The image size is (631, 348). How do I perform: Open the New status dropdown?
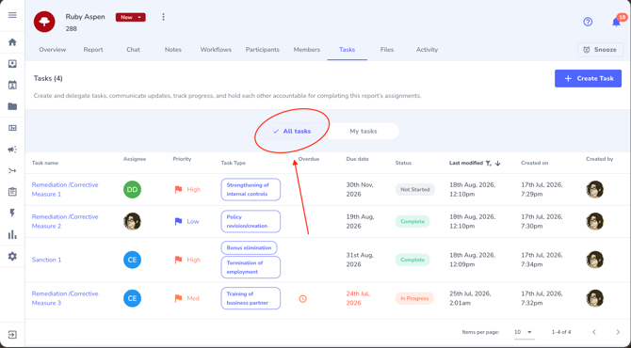[130, 17]
